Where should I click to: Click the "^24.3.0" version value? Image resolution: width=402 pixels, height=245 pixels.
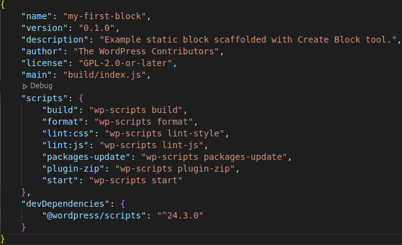(x=180, y=216)
